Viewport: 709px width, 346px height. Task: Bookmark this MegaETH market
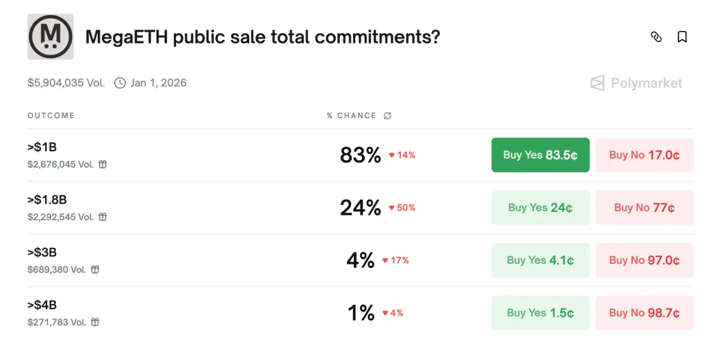(682, 37)
